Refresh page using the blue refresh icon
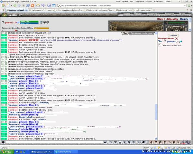The width and height of the screenshot is (193, 154). (x=28, y=5)
